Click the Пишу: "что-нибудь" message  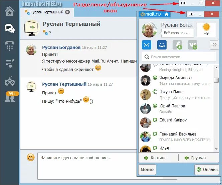[x=67, y=101]
